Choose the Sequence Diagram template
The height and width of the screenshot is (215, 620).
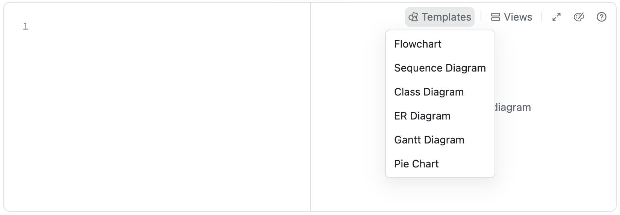(x=440, y=68)
